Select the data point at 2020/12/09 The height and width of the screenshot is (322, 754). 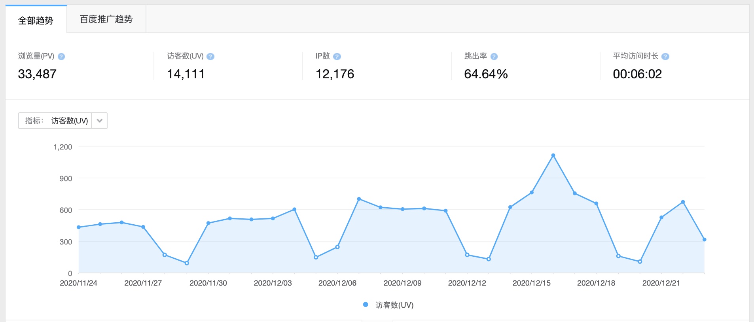pos(402,209)
